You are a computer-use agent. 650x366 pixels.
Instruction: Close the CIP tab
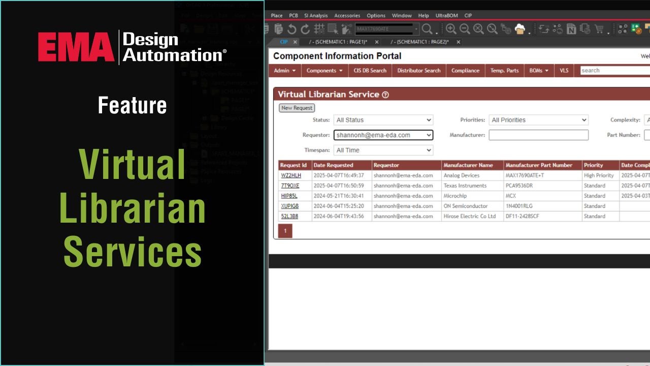tap(295, 42)
